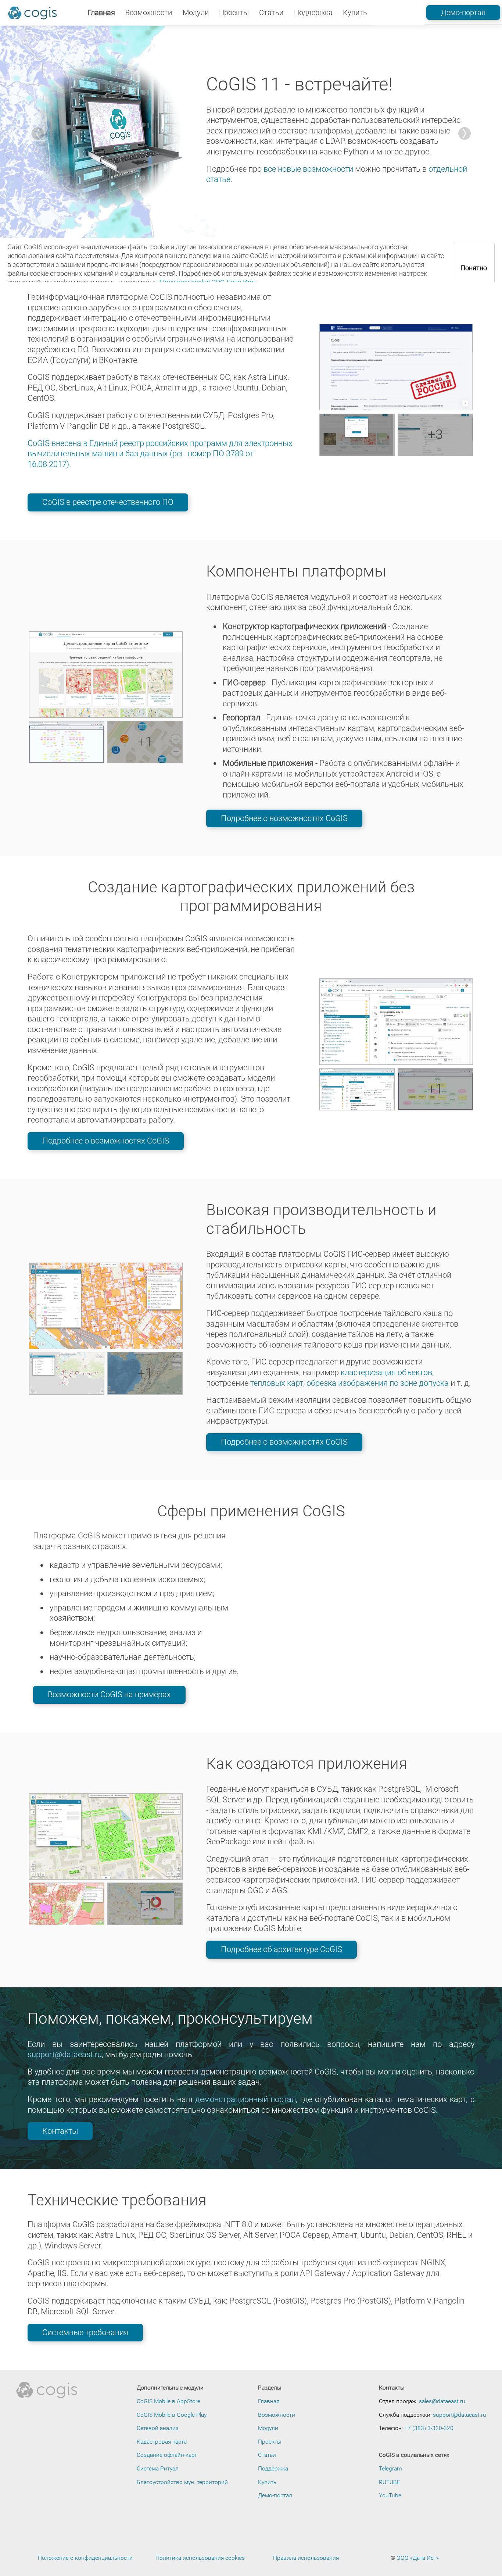The image size is (502, 2576).
Task: Open the large registry screenshot thumbnail
Action: pos(396,367)
